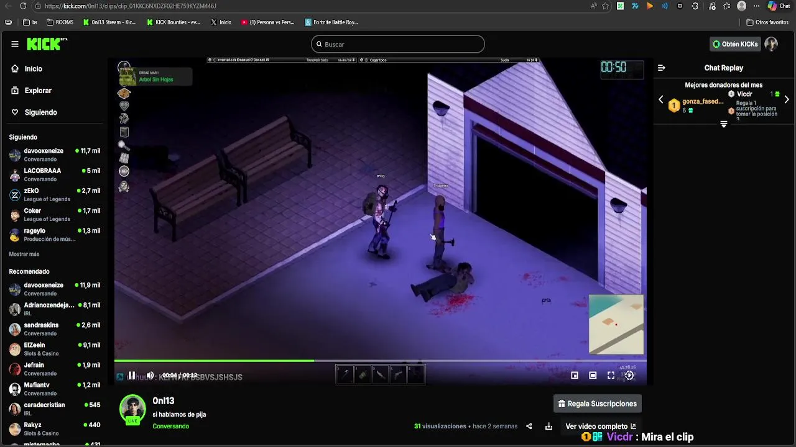796x447 pixels.
Task: Click Vicdr top donor name
Action: click(x=744, y=94)
